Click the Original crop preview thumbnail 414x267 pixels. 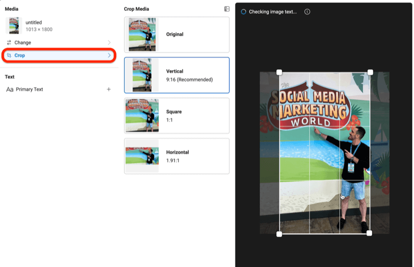[142, 35]
